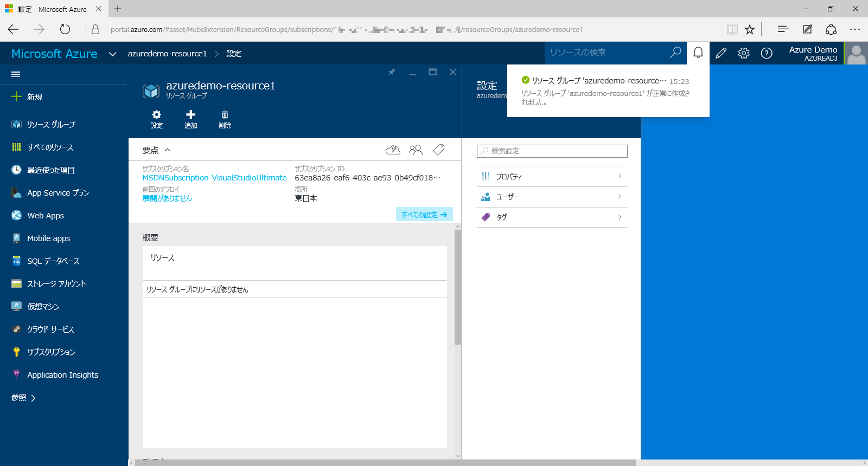Open タグ settings row
This screenshot has height=466, width=868.
click(x=552, y=217)
